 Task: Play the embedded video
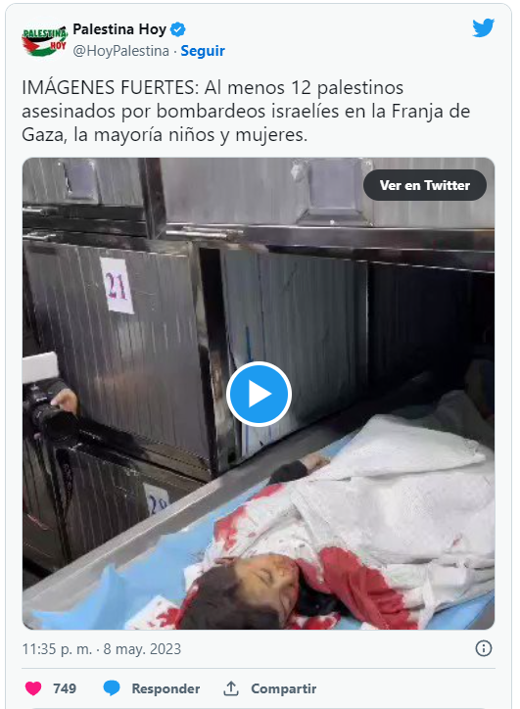coord(259,394)
